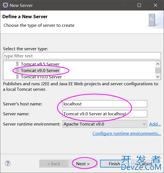Click the Tomcat v10.0 Server icon

click(x=17, y=77)
